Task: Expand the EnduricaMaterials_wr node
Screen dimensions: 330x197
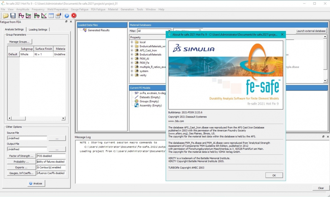Action: pos(132,46)
